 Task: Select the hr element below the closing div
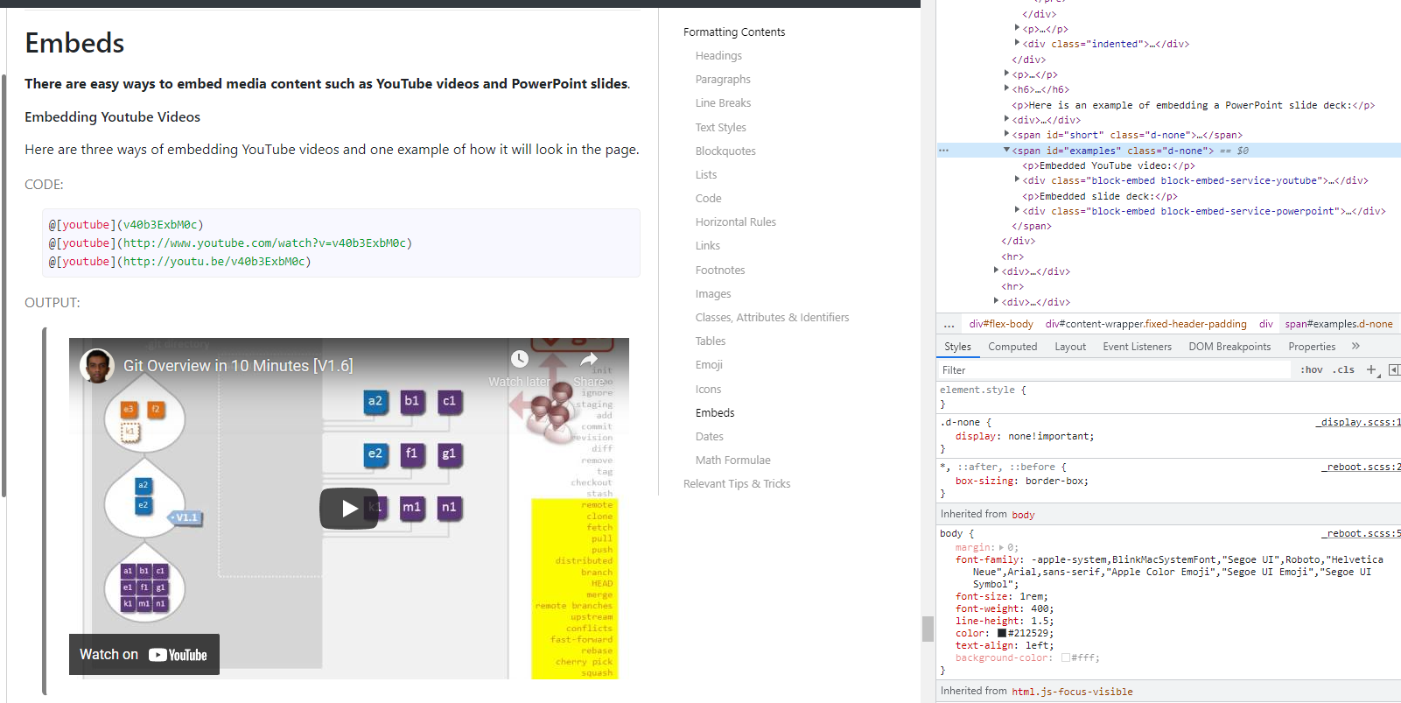[1012, 257]
